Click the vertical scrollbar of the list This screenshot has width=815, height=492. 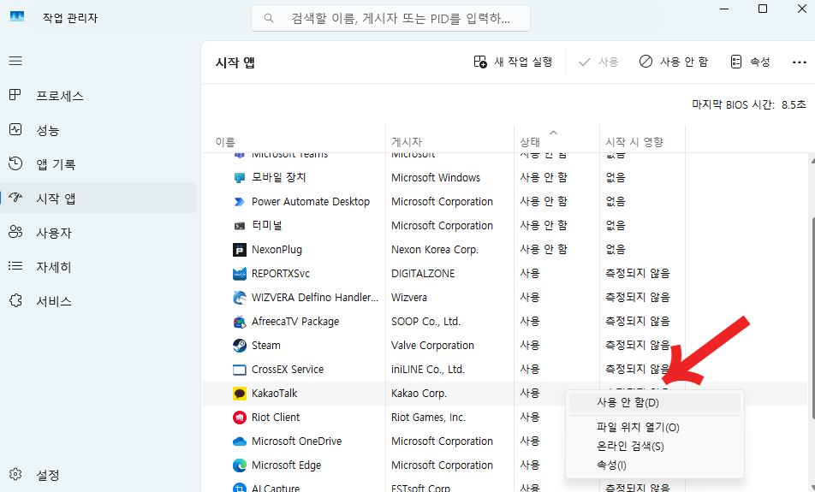[812, 317]
